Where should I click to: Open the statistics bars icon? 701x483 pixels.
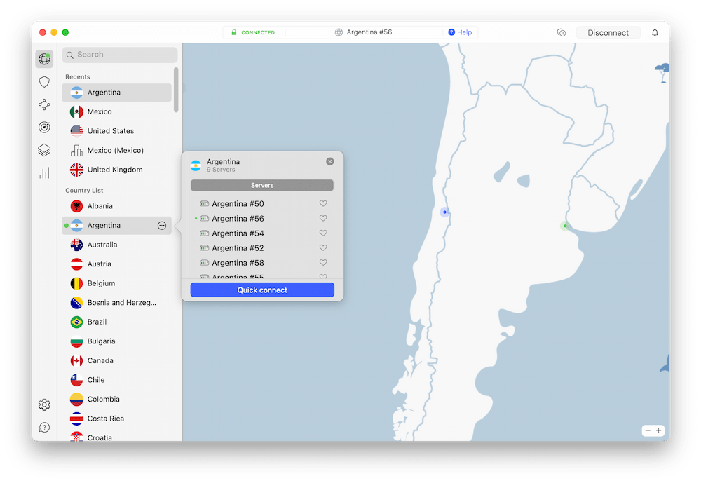(44, 173)
